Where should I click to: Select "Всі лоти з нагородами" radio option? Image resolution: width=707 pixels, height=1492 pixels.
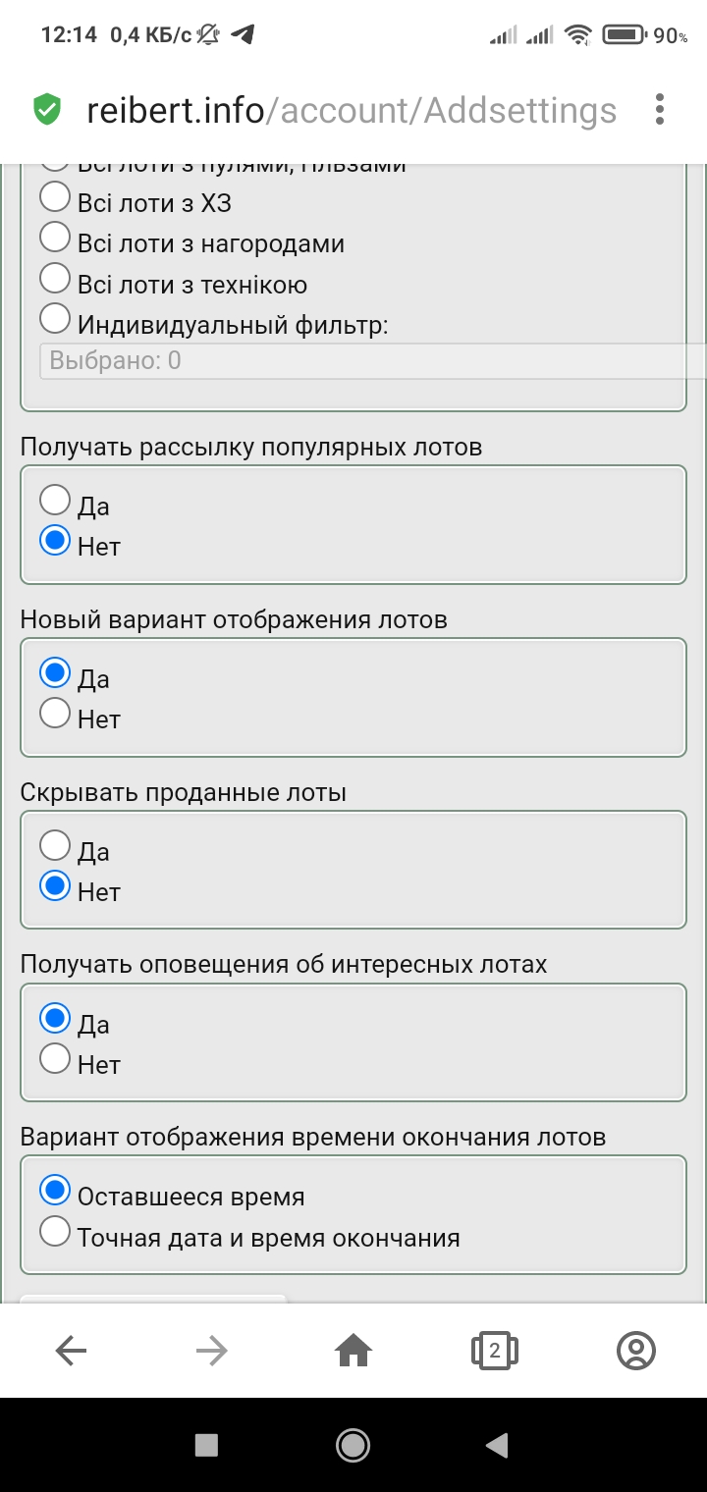pyautogui.click(x=55, y=237)
